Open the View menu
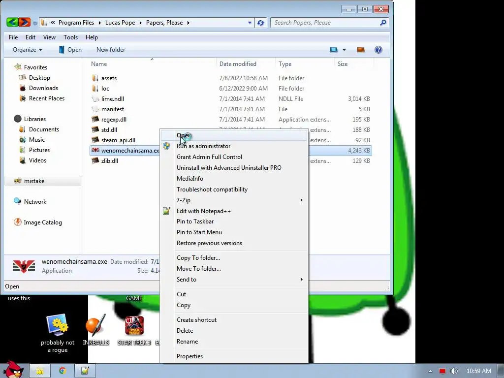This screenshot has width=504, height=378. [x=49, y=37]
